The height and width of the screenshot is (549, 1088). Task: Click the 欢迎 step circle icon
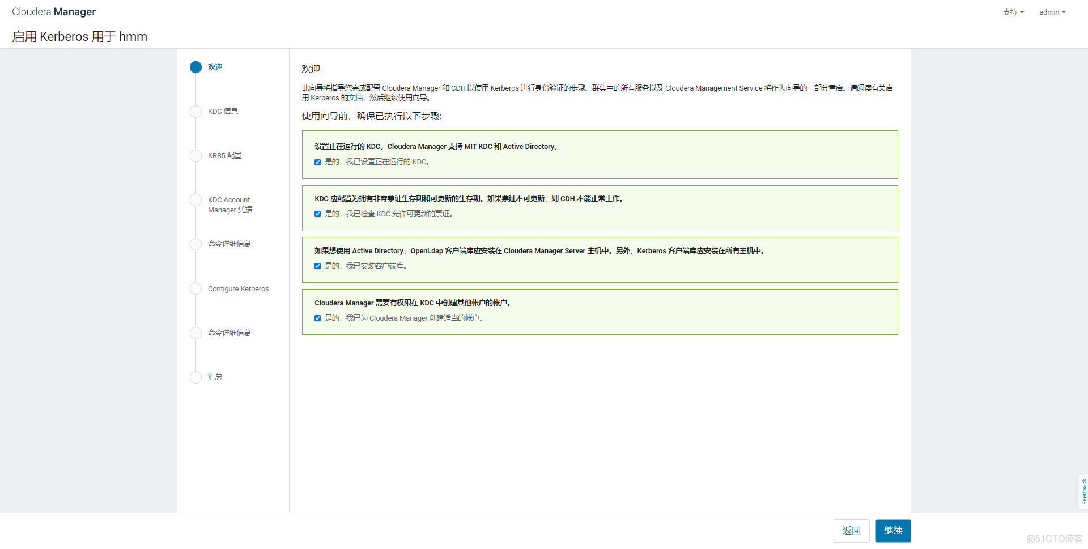195,67
